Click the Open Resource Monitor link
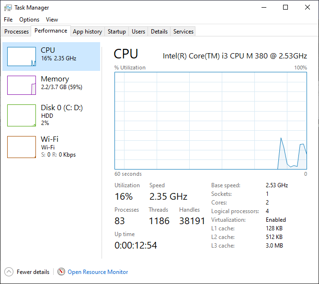 click(x=98, y=272)
